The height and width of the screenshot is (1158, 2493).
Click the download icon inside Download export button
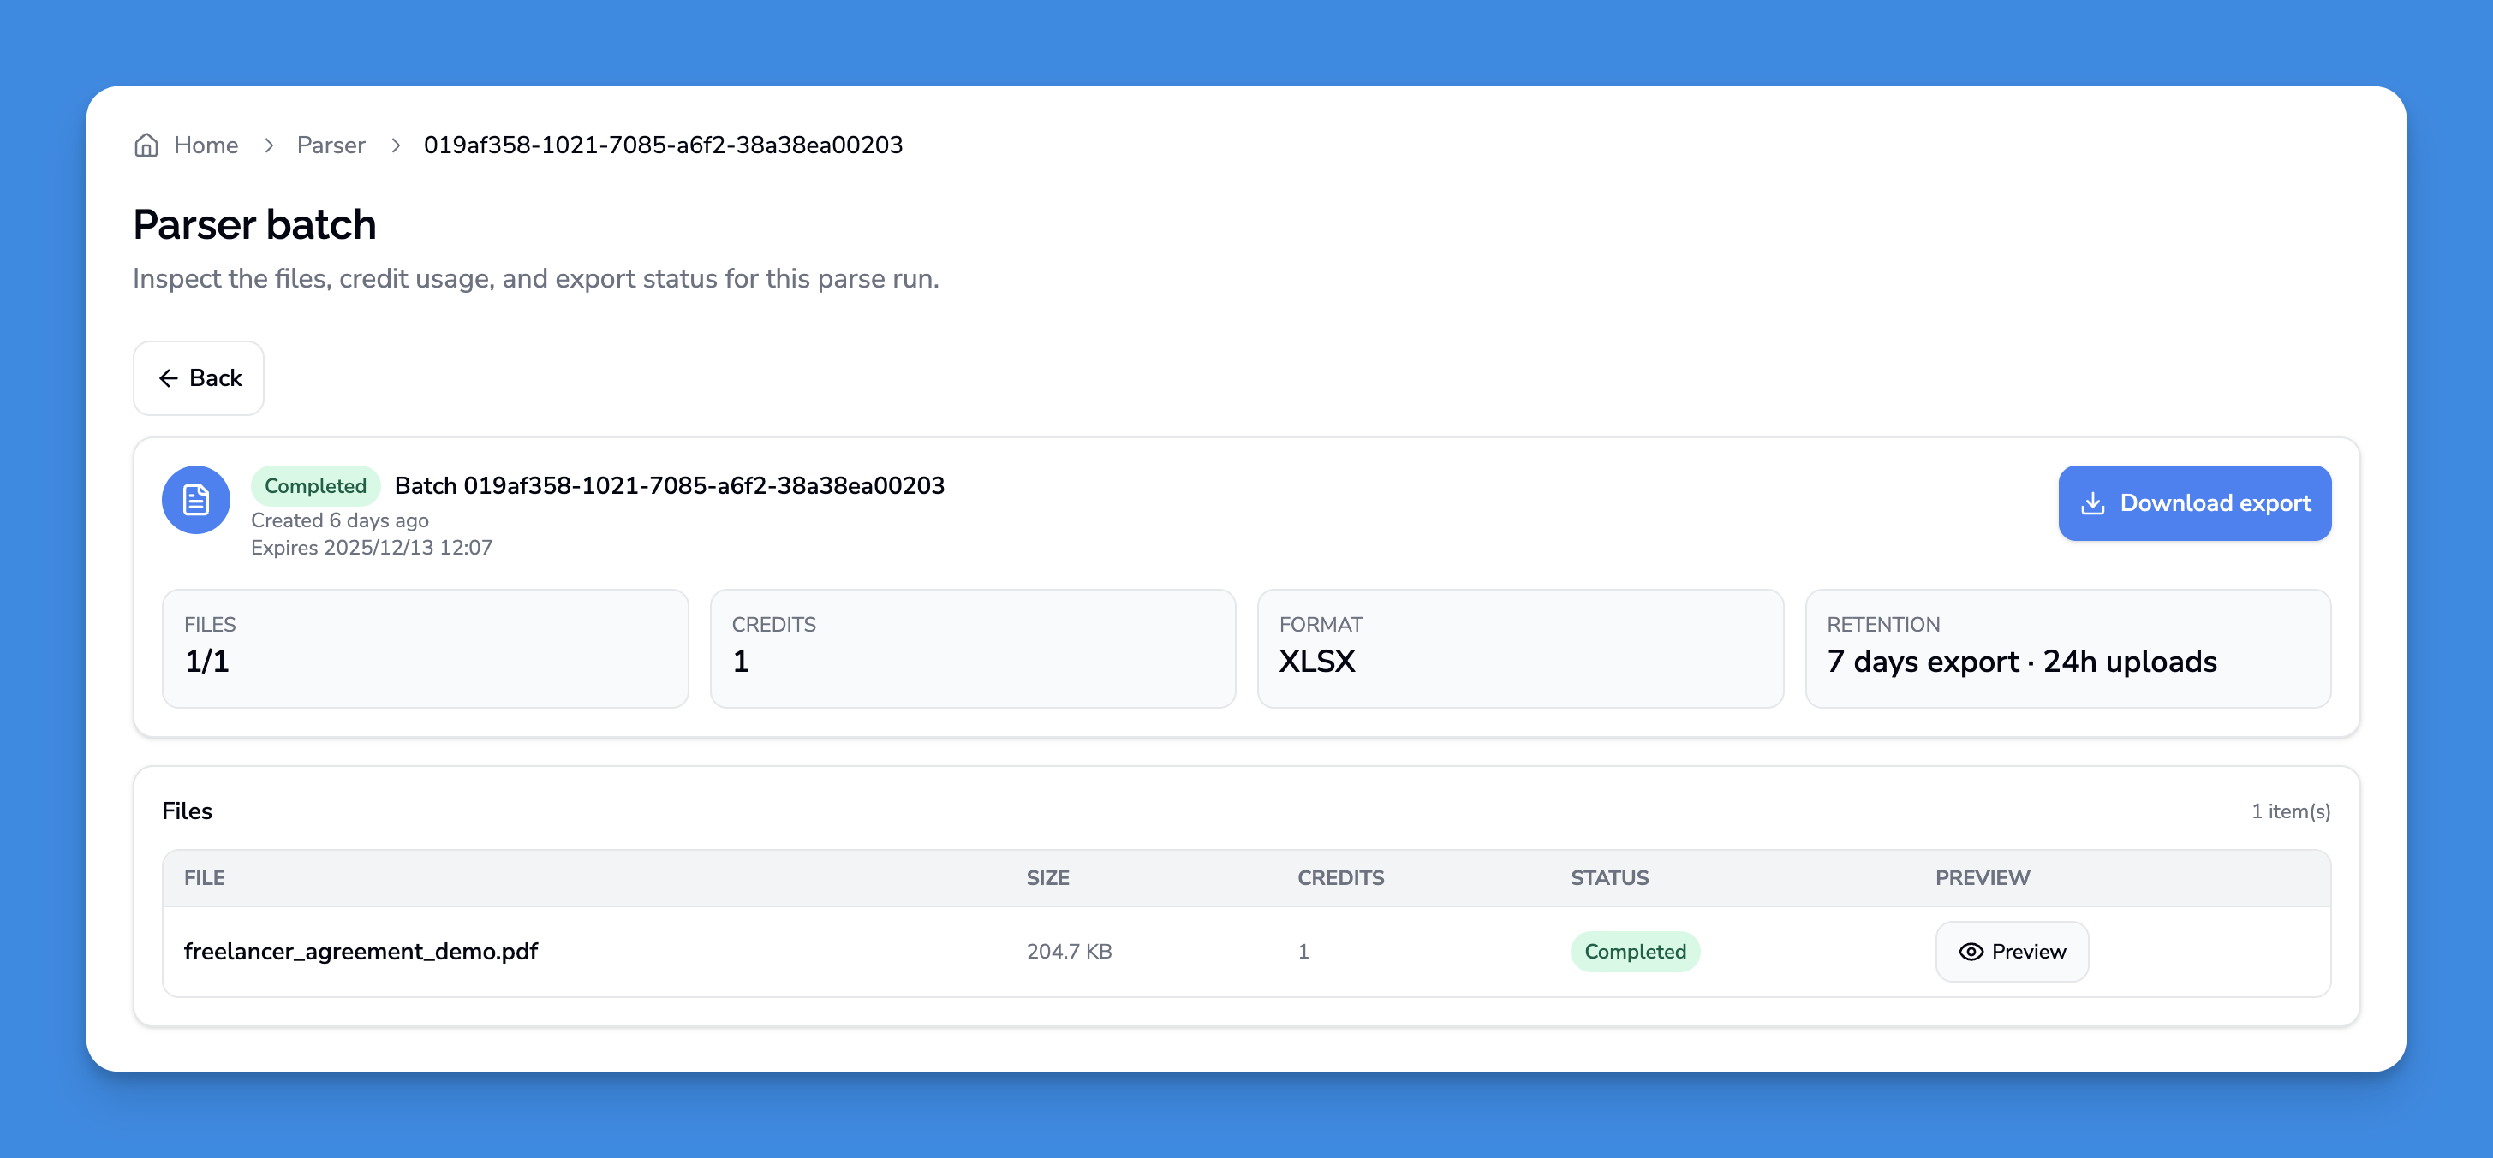pos(2093,503)
